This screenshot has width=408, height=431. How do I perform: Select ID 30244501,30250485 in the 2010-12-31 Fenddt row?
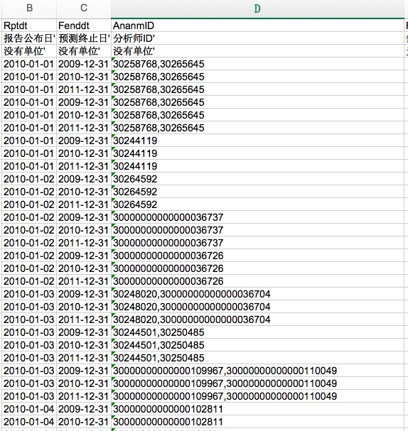(257, 345)
